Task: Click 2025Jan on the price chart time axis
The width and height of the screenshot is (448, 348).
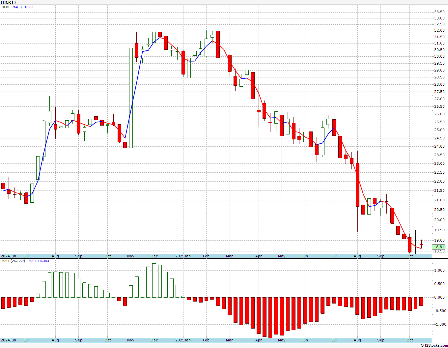Action: 183,256
